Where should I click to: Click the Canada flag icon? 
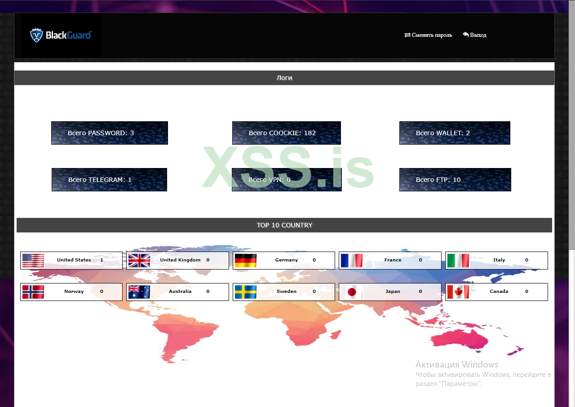point(458,292)
